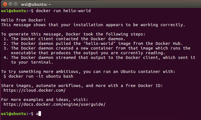Click the "installation appears to be working correctly" line
201x120 pixels.
(93, 25)
